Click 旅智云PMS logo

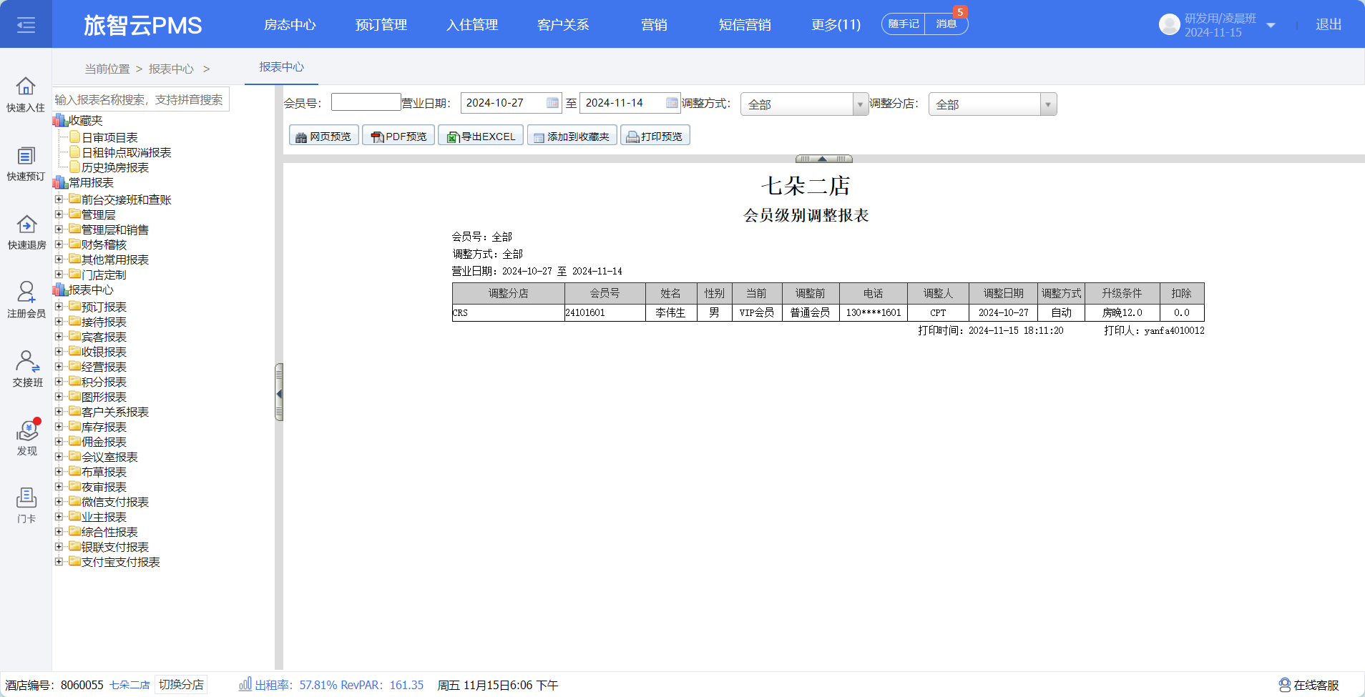tap(142, 25)
